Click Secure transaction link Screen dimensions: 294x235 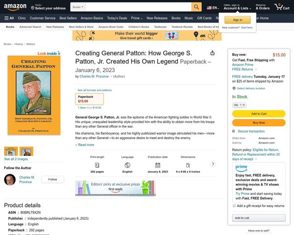251,131
